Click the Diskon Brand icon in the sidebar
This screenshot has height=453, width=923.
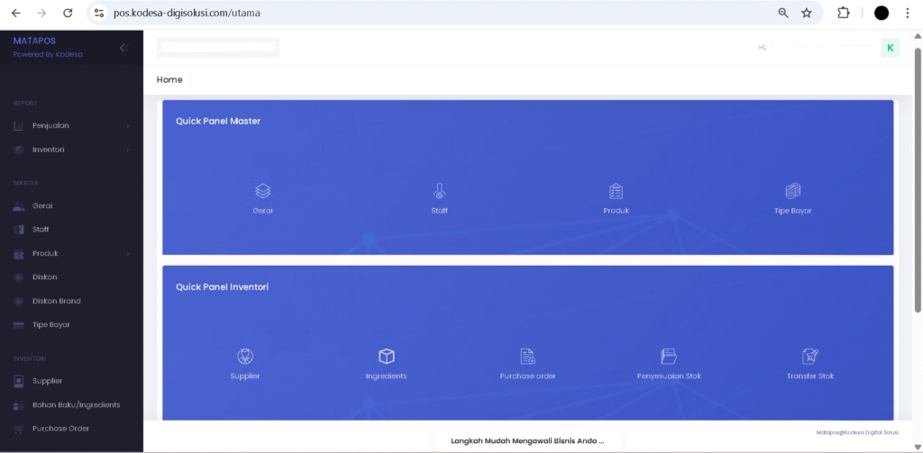coord(19,301)
